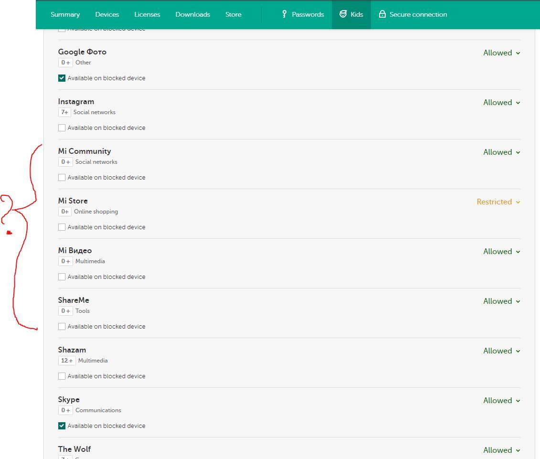540x459 pixels.
Task: Expand Mi Community Allowed dropdown
Action: coord(501,152)
